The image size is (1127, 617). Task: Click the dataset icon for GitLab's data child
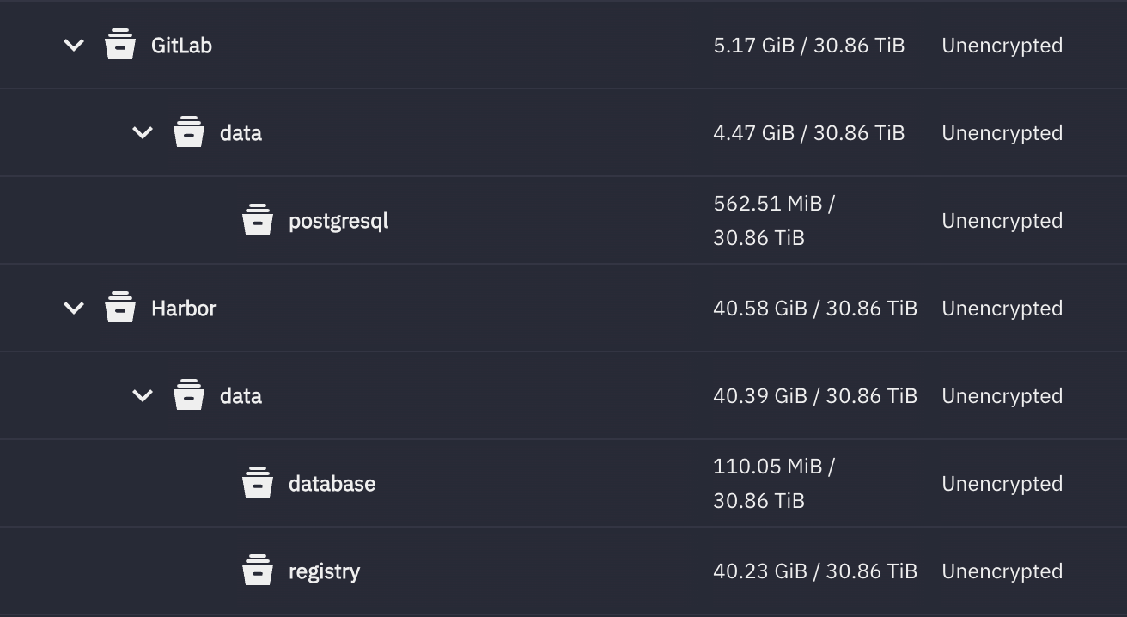click(190, 132)
